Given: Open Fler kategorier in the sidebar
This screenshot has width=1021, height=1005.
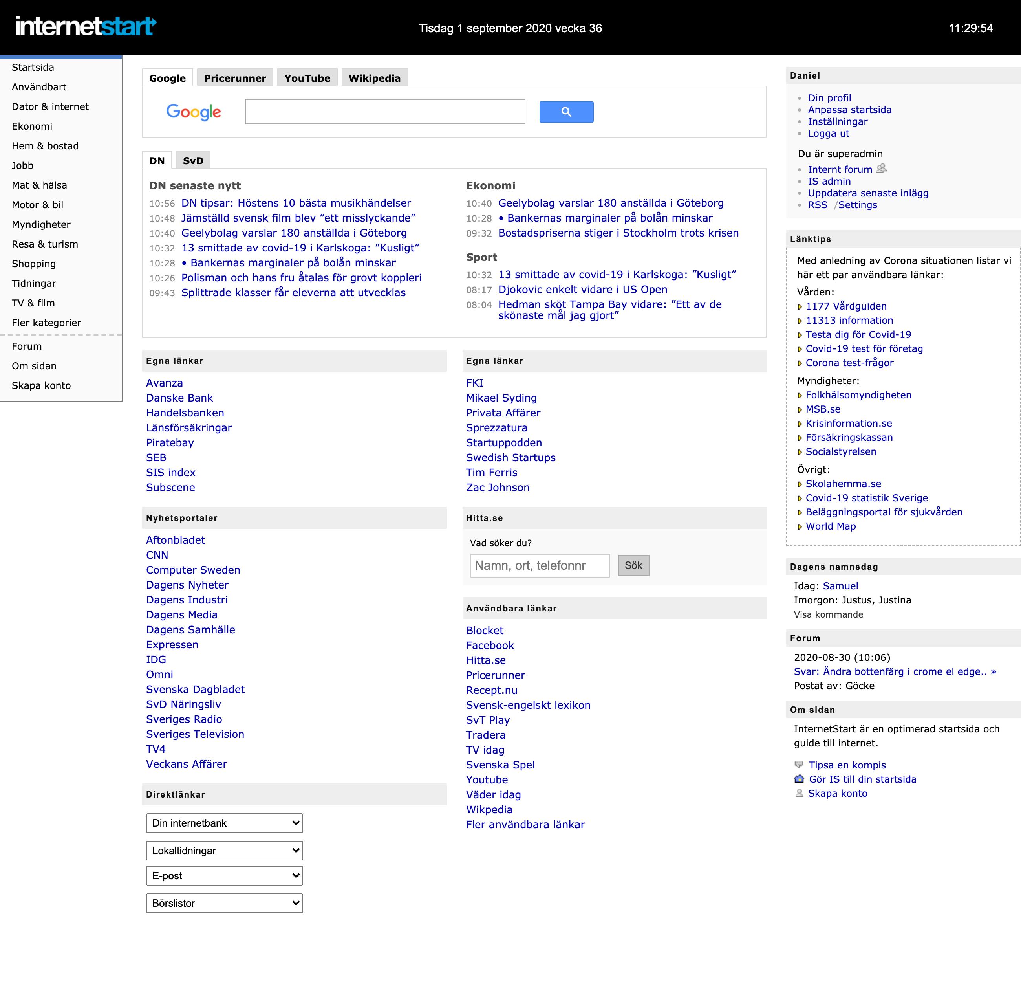Looking at the screenshot, I should click(x=46, y=323).
